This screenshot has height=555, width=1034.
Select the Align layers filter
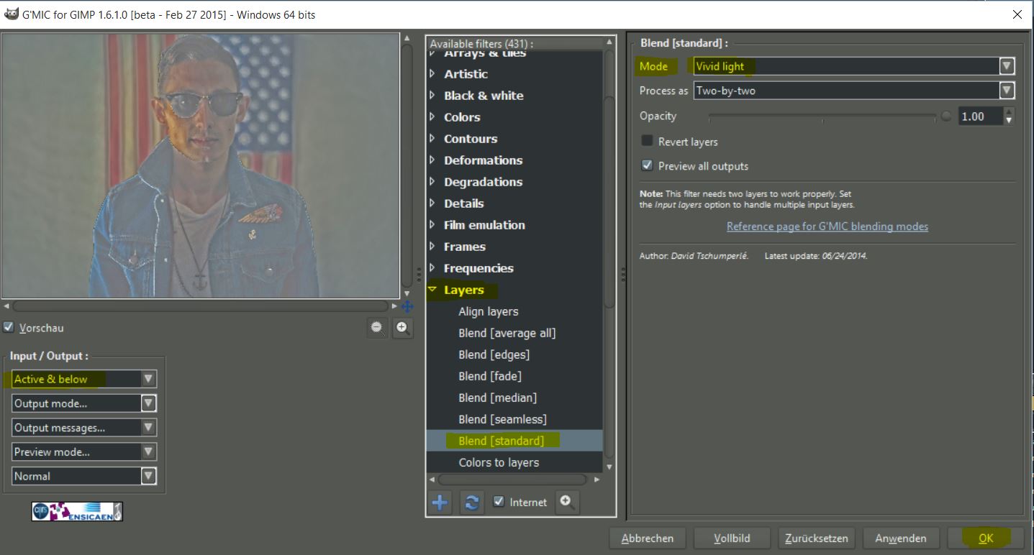tap(489, 311)
